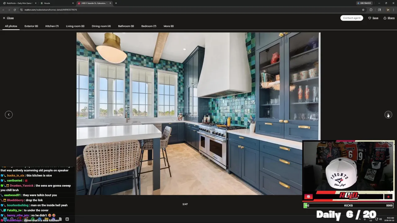Reload the page
The height and width of the screenshot is (223, 397).
click(15, 10)
